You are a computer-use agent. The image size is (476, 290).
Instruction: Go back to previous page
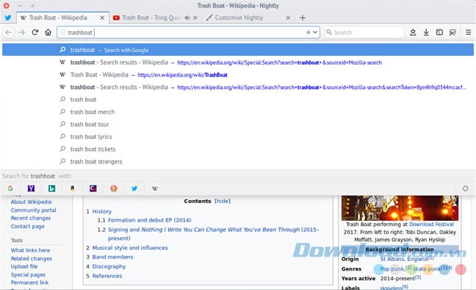pyautogui.click(x=8, y=32)
